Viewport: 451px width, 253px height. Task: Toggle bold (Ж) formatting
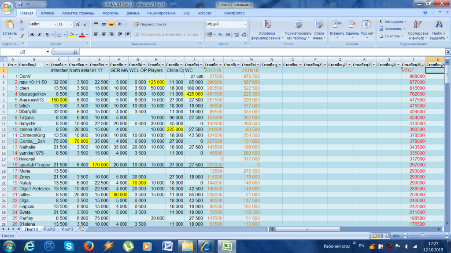coord(32,34)
